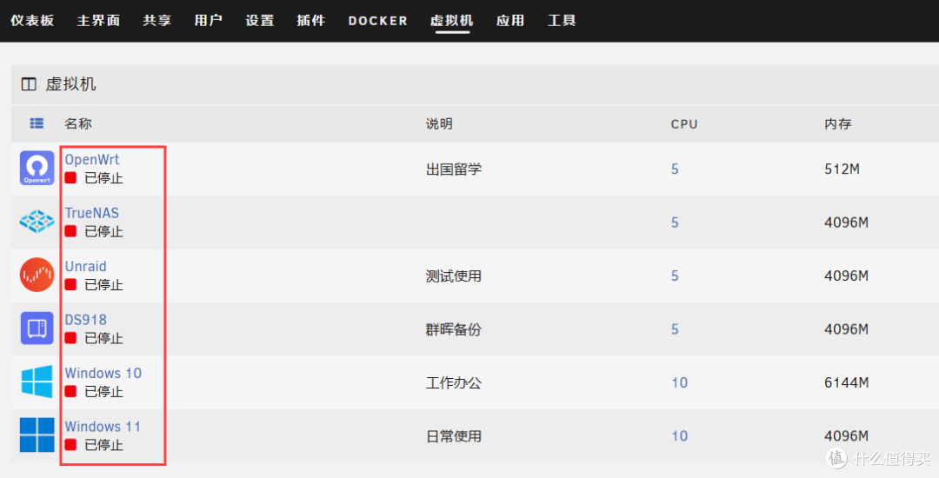This screenshot has height=478, width=939.
Task: Open the 仪表板 tab
Action: (32, 20)
